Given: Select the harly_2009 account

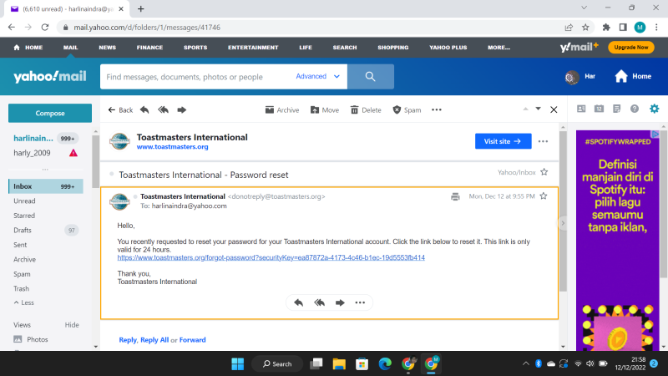Looking at the screenshot, I should [32, 153].
